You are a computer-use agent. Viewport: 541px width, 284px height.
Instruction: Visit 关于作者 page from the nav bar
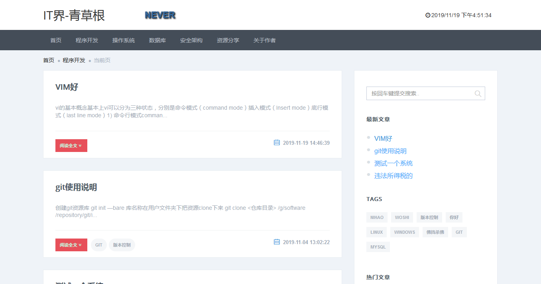point(265,40)
